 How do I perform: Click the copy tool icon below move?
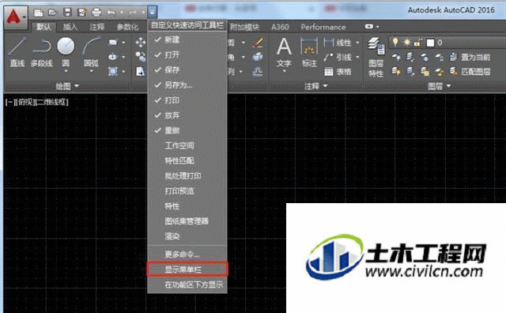point(141,57)
